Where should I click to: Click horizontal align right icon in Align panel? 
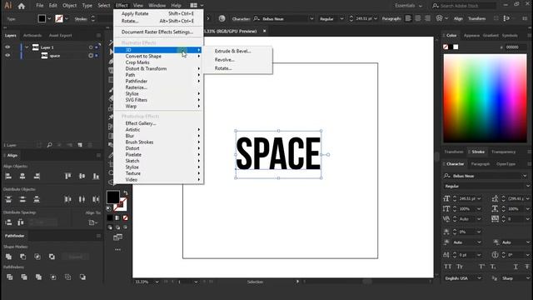[37, 176]
